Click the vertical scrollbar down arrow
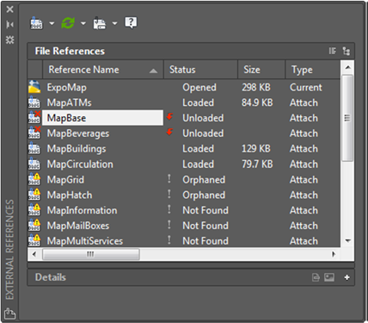368x323 pixels. point(348,240)
